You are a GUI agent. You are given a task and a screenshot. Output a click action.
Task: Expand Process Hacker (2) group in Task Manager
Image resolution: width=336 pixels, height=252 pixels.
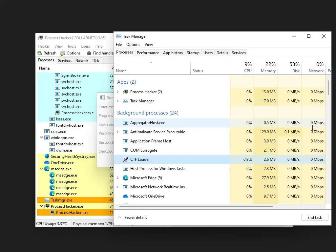(x=118, y=92)
